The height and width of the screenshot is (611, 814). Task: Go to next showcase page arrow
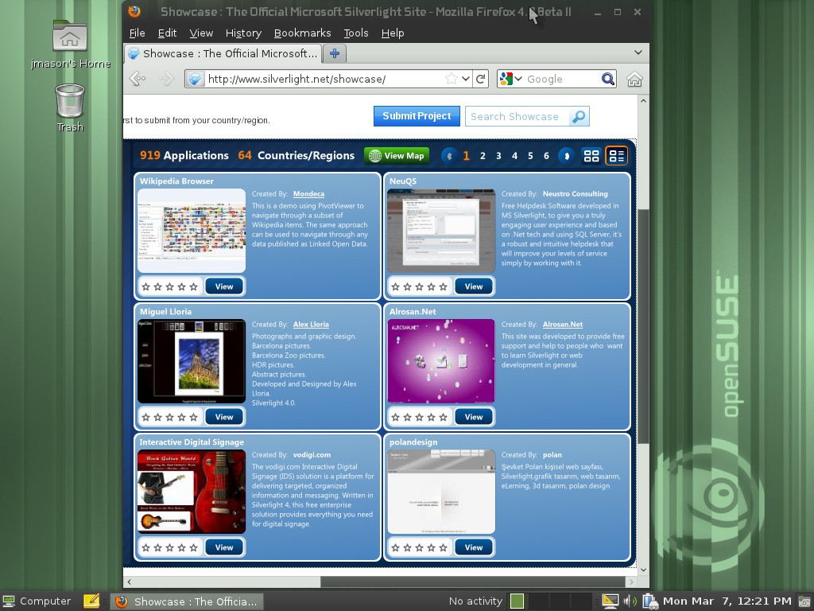tap(566, 156)
